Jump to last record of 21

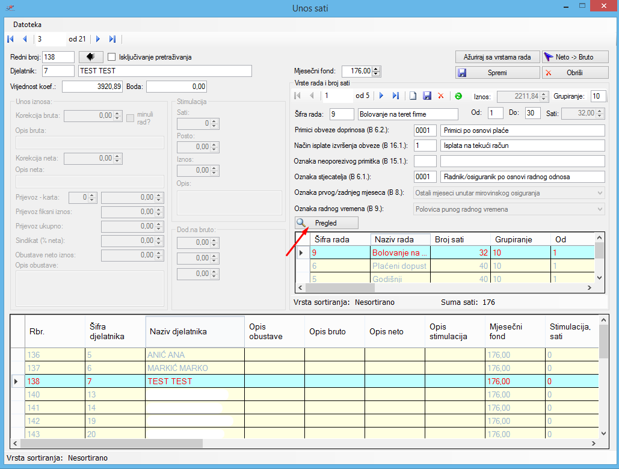pos(112,39)
